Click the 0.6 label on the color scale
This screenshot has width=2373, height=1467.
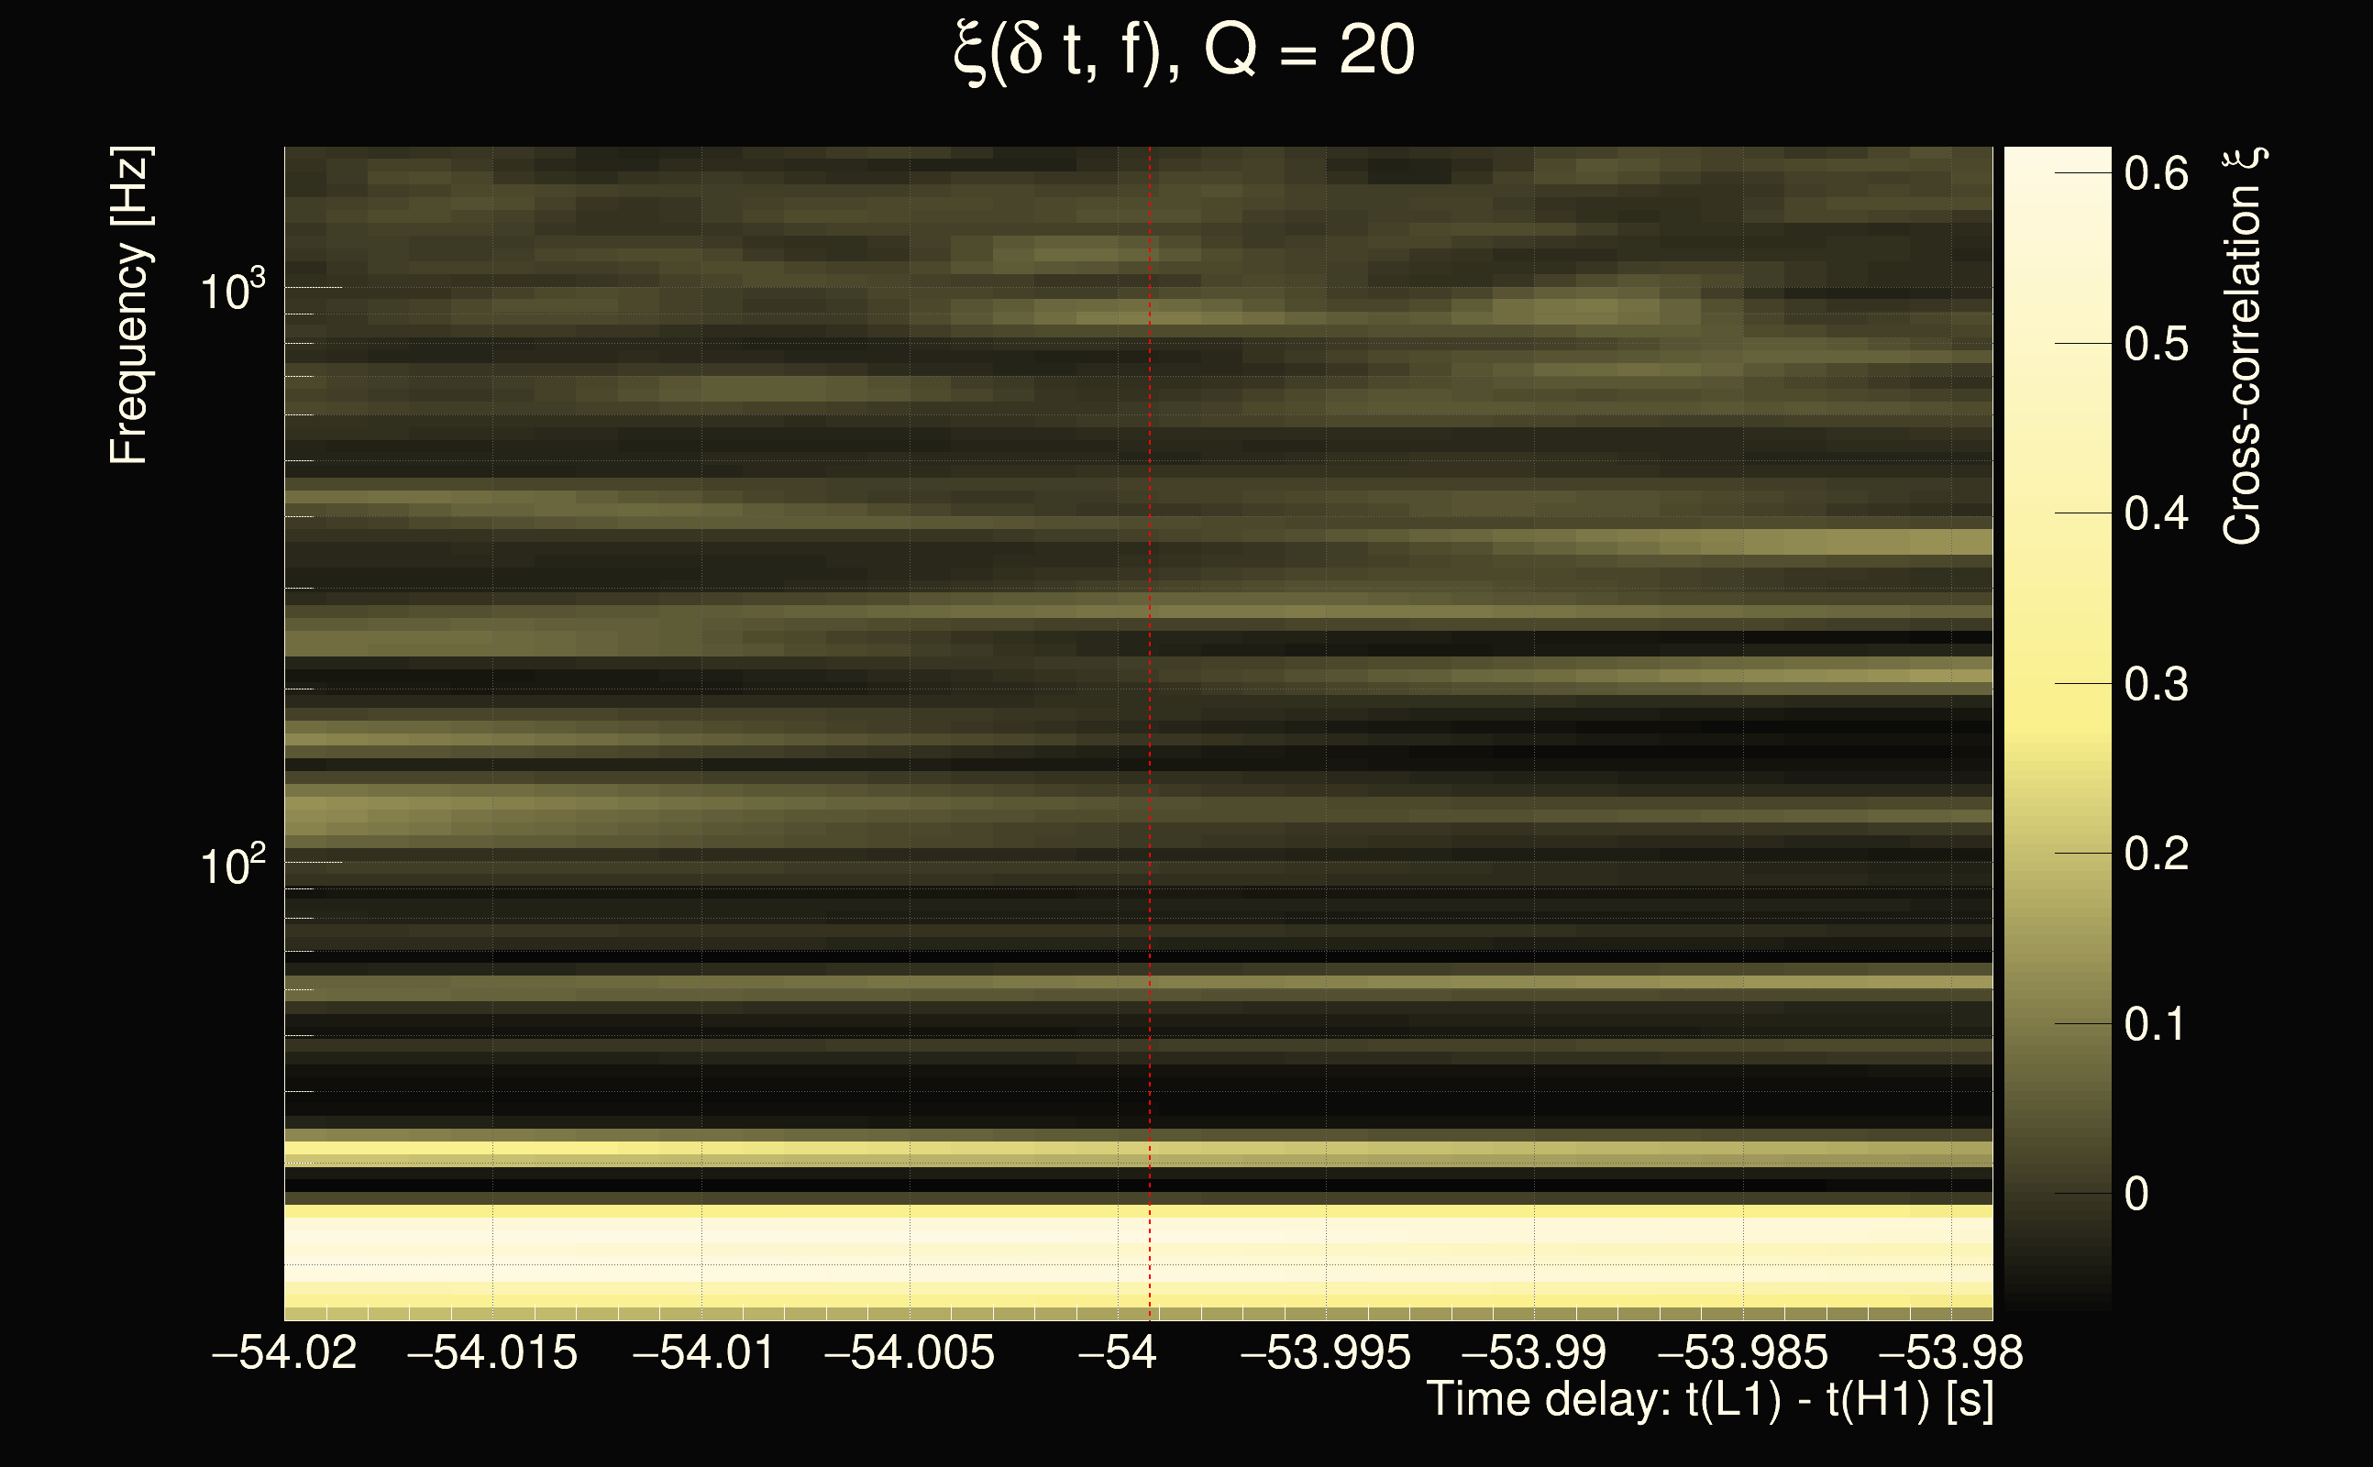coord(2156,173)
